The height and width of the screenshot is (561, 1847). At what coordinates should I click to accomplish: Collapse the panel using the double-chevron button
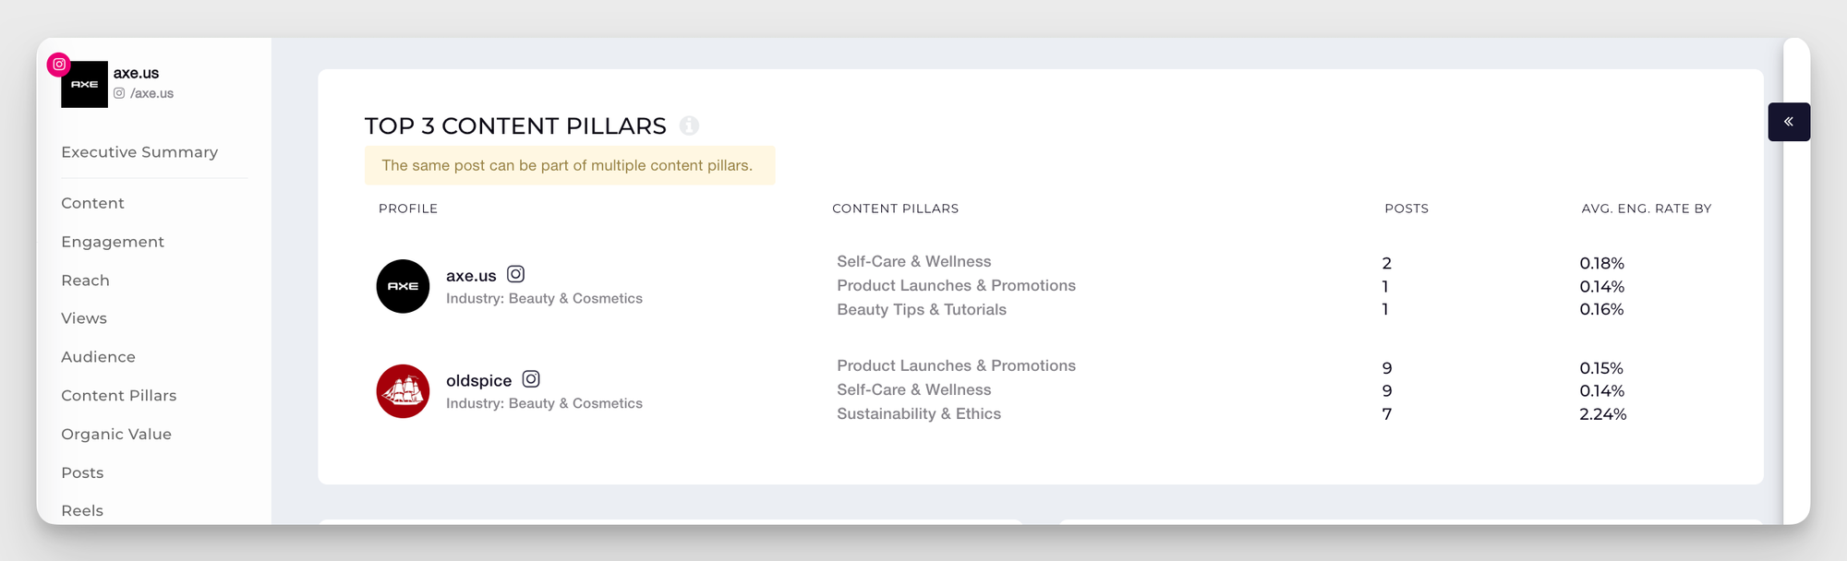pyautogui.click(x=1789, y=121)
